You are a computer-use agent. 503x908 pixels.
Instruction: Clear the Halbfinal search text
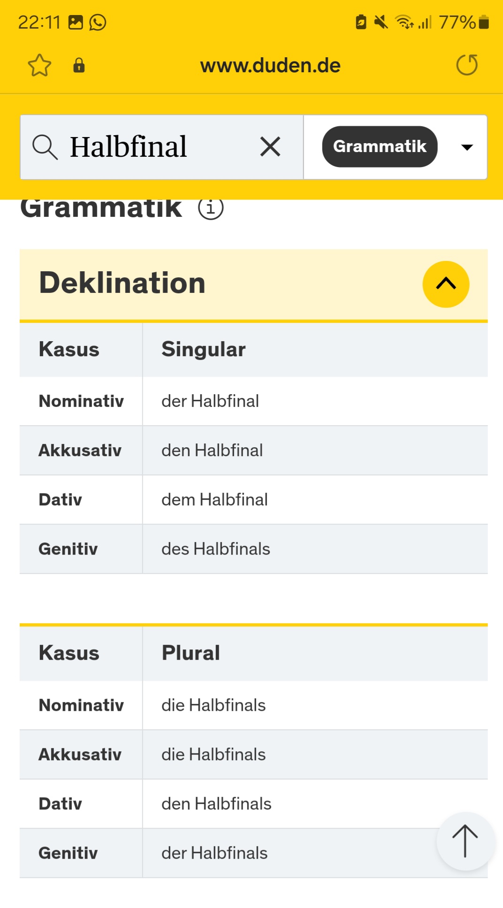coord(270,146)
